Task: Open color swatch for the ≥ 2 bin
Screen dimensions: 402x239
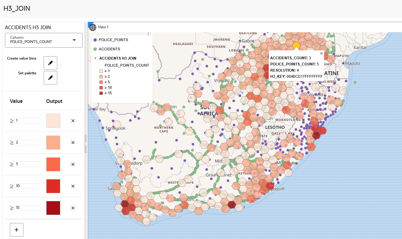Action: coord(53,143)
